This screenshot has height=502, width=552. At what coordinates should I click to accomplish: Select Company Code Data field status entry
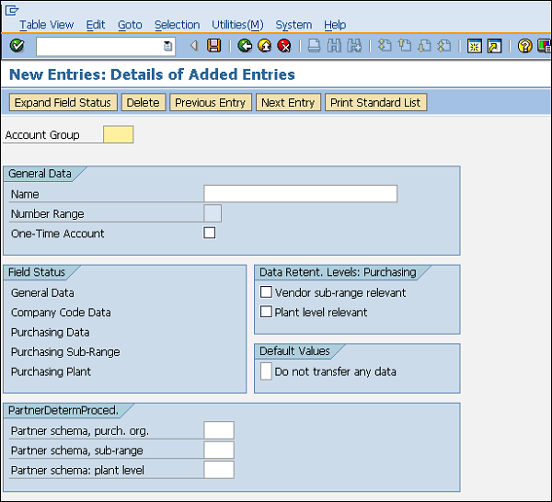click(61, 313)
